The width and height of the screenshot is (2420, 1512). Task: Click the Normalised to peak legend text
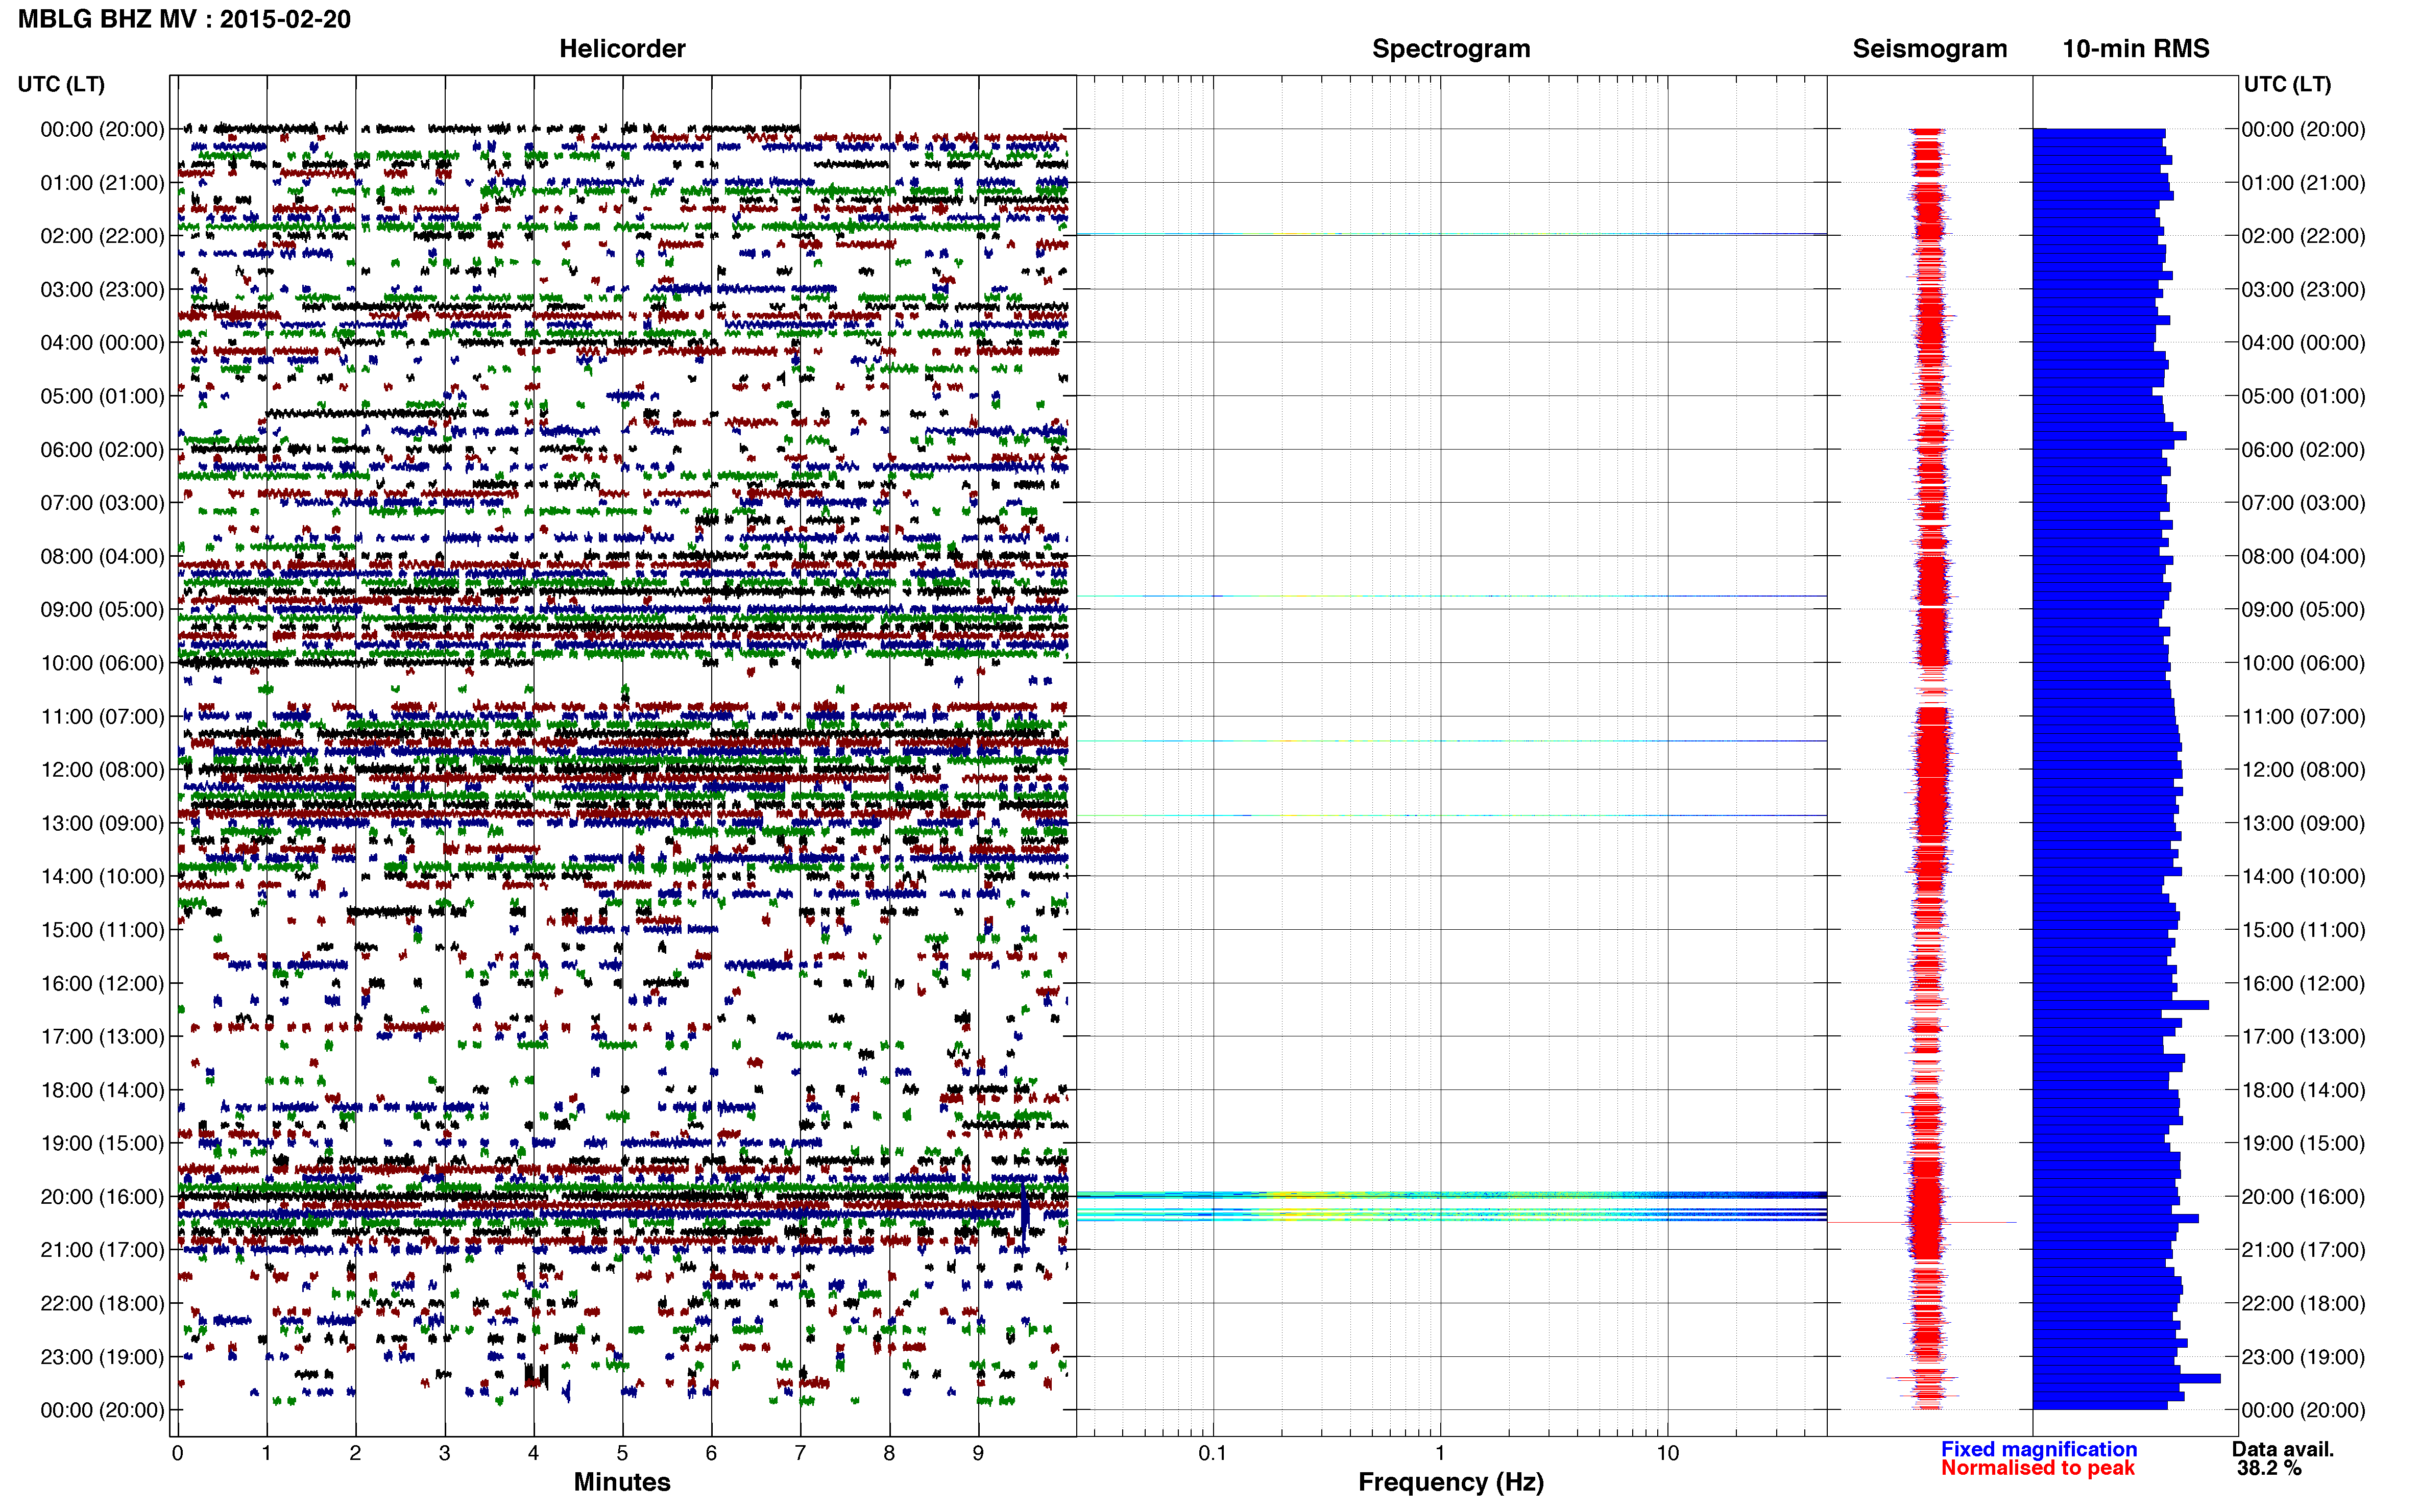[x=2037, y=1468]
